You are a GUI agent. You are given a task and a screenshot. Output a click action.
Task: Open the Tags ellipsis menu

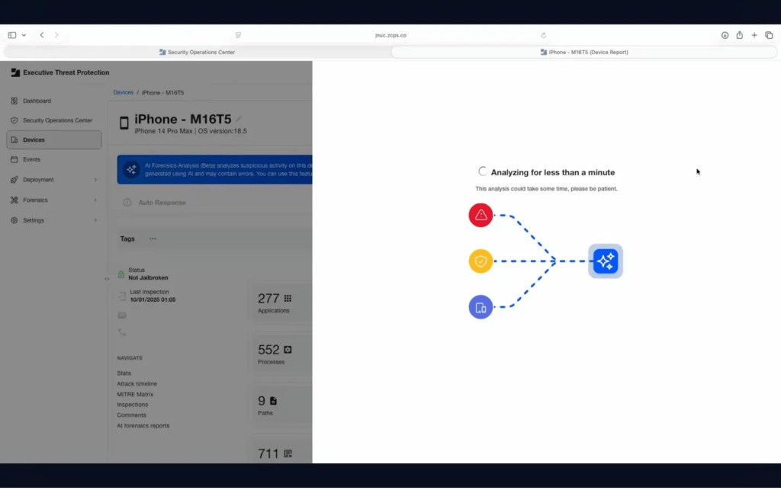click(x=153, y=239)
